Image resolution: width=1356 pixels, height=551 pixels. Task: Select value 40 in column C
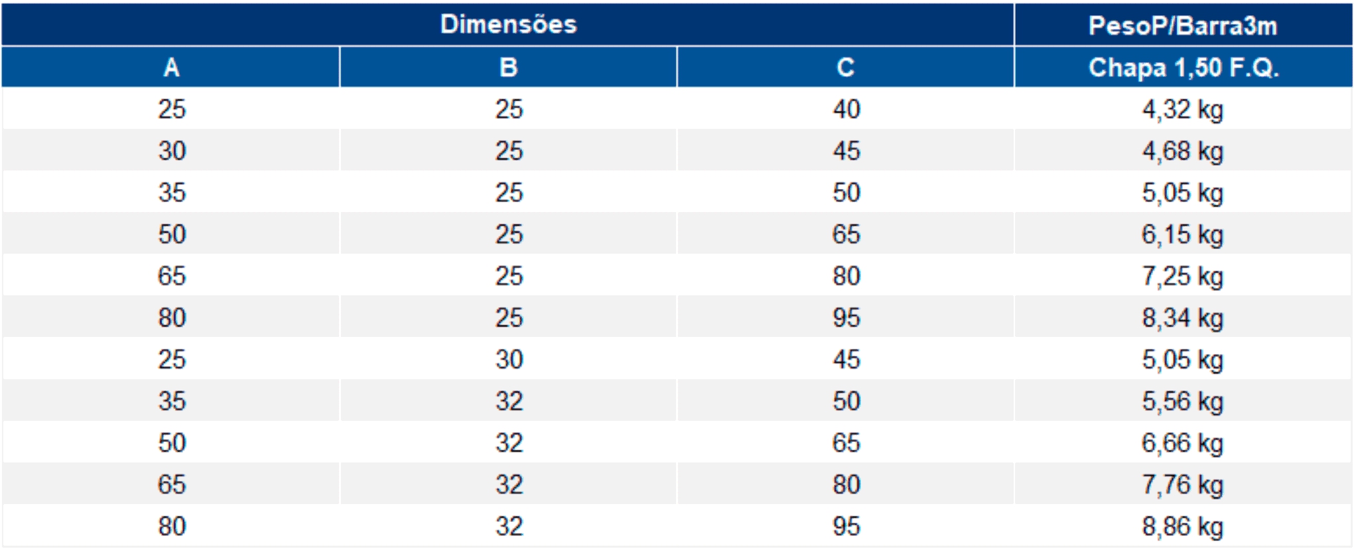click(x=846, y=109)
